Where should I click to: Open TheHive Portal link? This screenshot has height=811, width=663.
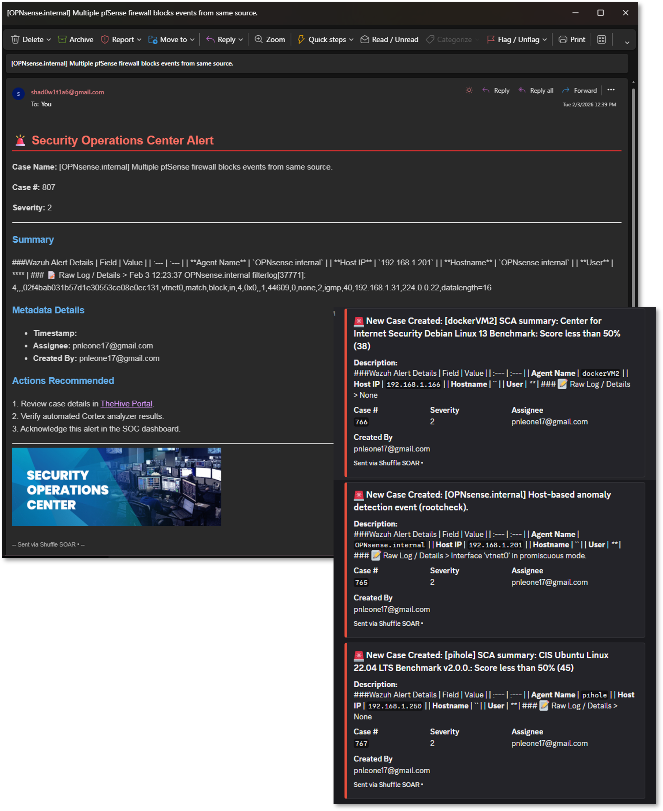coord(126,403)
